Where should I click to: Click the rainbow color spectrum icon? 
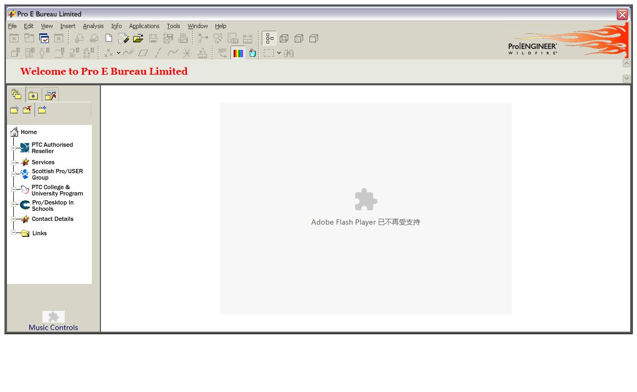coord(238,53)
